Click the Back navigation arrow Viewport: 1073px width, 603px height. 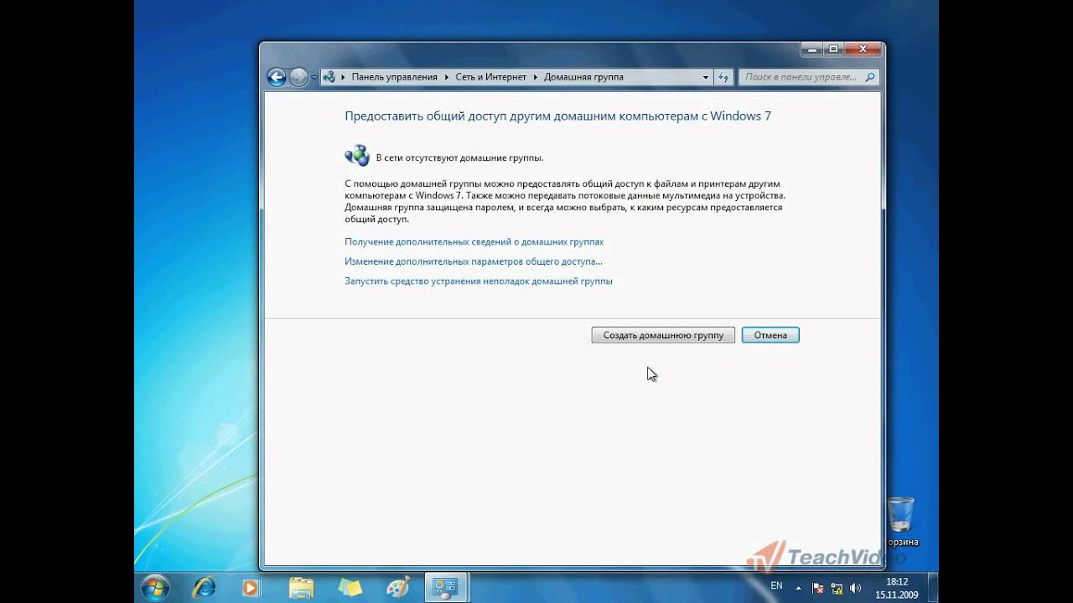(x=277, y=77)
